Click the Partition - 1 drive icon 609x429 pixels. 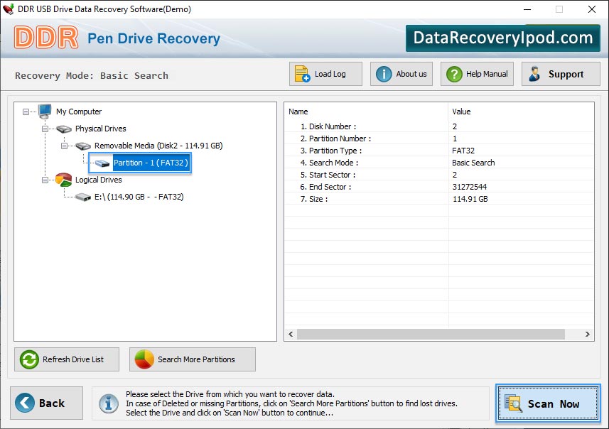click(x=102, y=163)
